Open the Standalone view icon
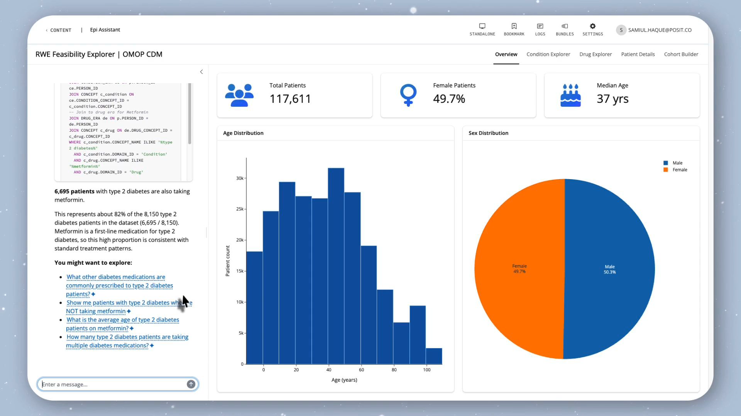Screen dimensions: 741x416 [482, 26]
